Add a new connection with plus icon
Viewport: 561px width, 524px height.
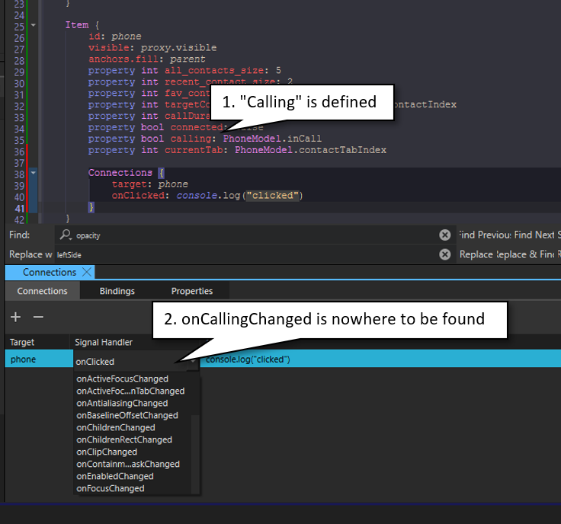tap(16, 317)
